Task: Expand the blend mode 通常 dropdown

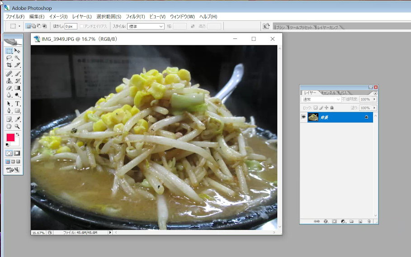Action: click(321, 100)
